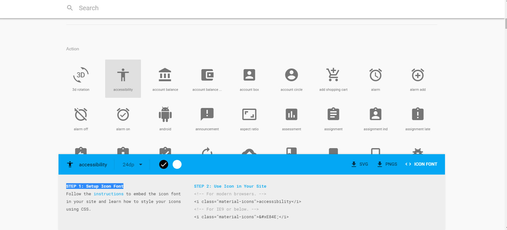Click the STEP 2: Use Icon in Your Site heading
Image resolution: width=507 pixels, height=230 pixels.
coord(230,186)
